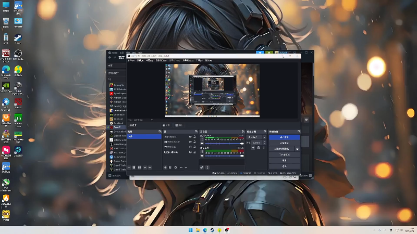The height and width of the screenshot is (234, 417).
Task: Click the Start Recording button
Action: [284, 143]
